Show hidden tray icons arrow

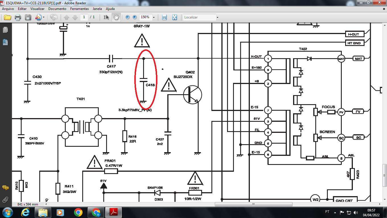pyautogui.click(x=335, y=212)
